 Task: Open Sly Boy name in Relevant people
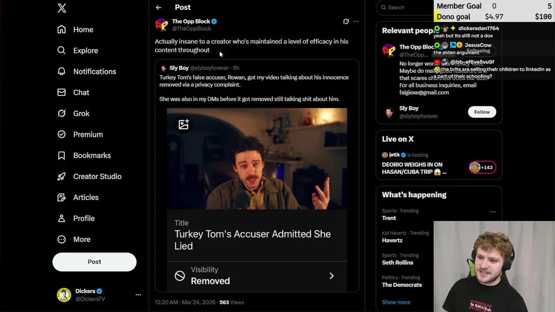(x=409, y=108)
